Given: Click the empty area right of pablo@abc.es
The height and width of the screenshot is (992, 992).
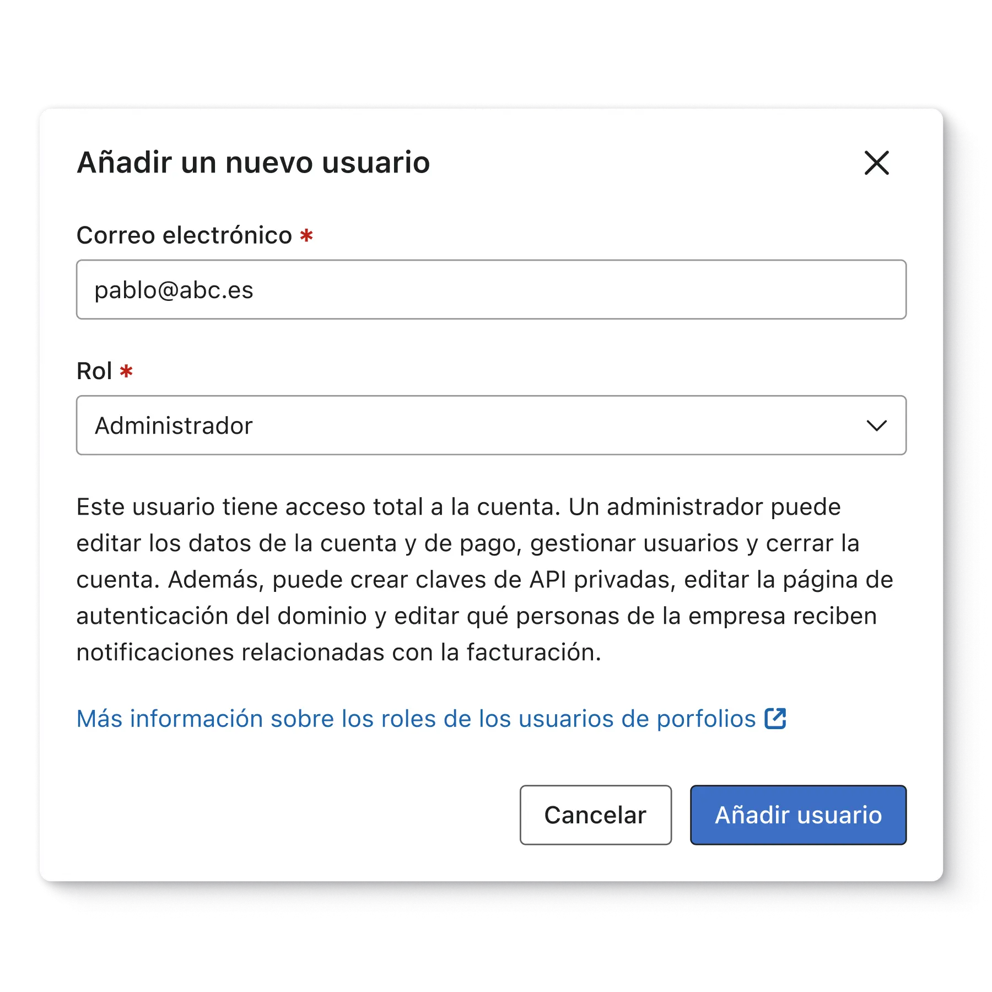Looking at the screenshot, I should 579,290.
